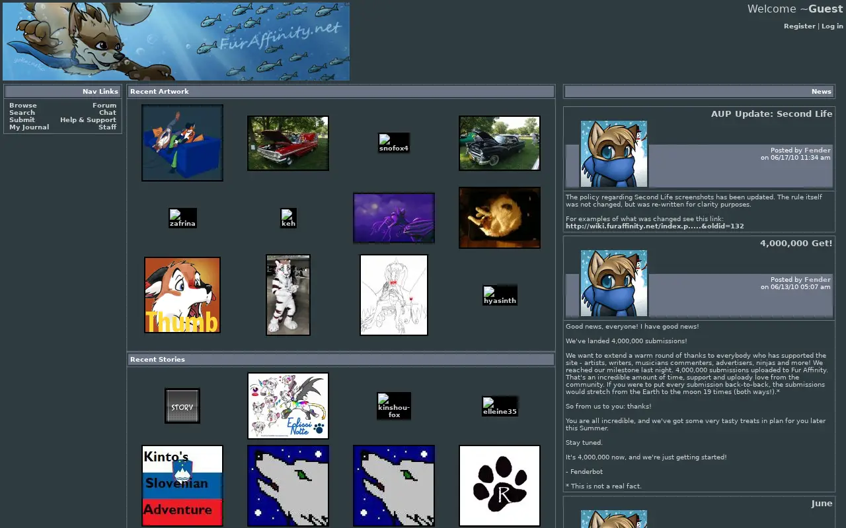Open Chat from Nav Links
Viewport: 846px width, 528px height.
pos(108,113)
